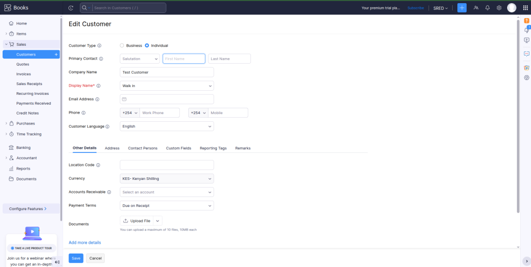Click the announcements icon with badge

pos(527,30)
